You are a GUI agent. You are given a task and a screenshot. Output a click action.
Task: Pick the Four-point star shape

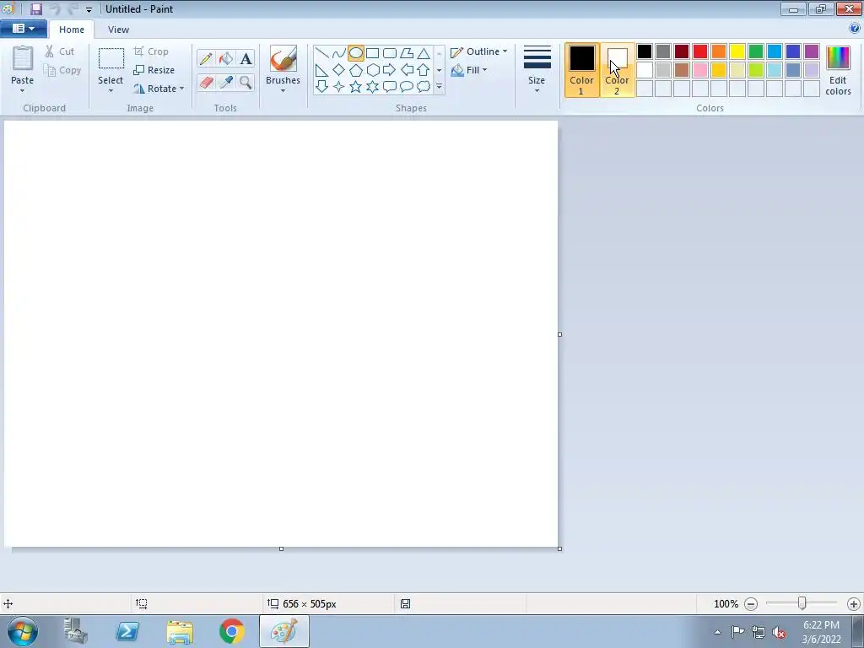(x=339, y=87)
